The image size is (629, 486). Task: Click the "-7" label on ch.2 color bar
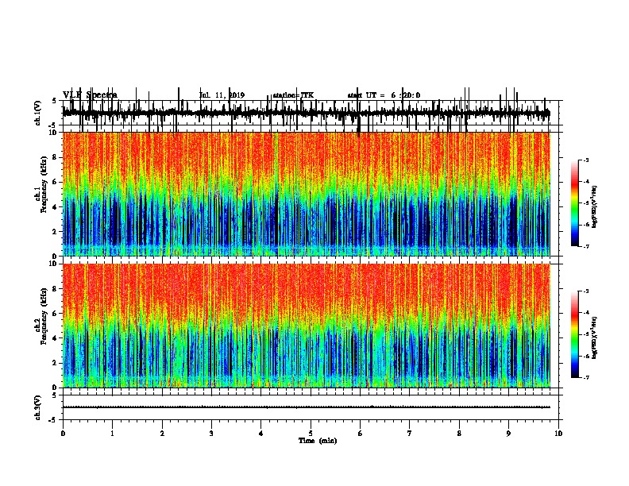(x=585, y=378)
